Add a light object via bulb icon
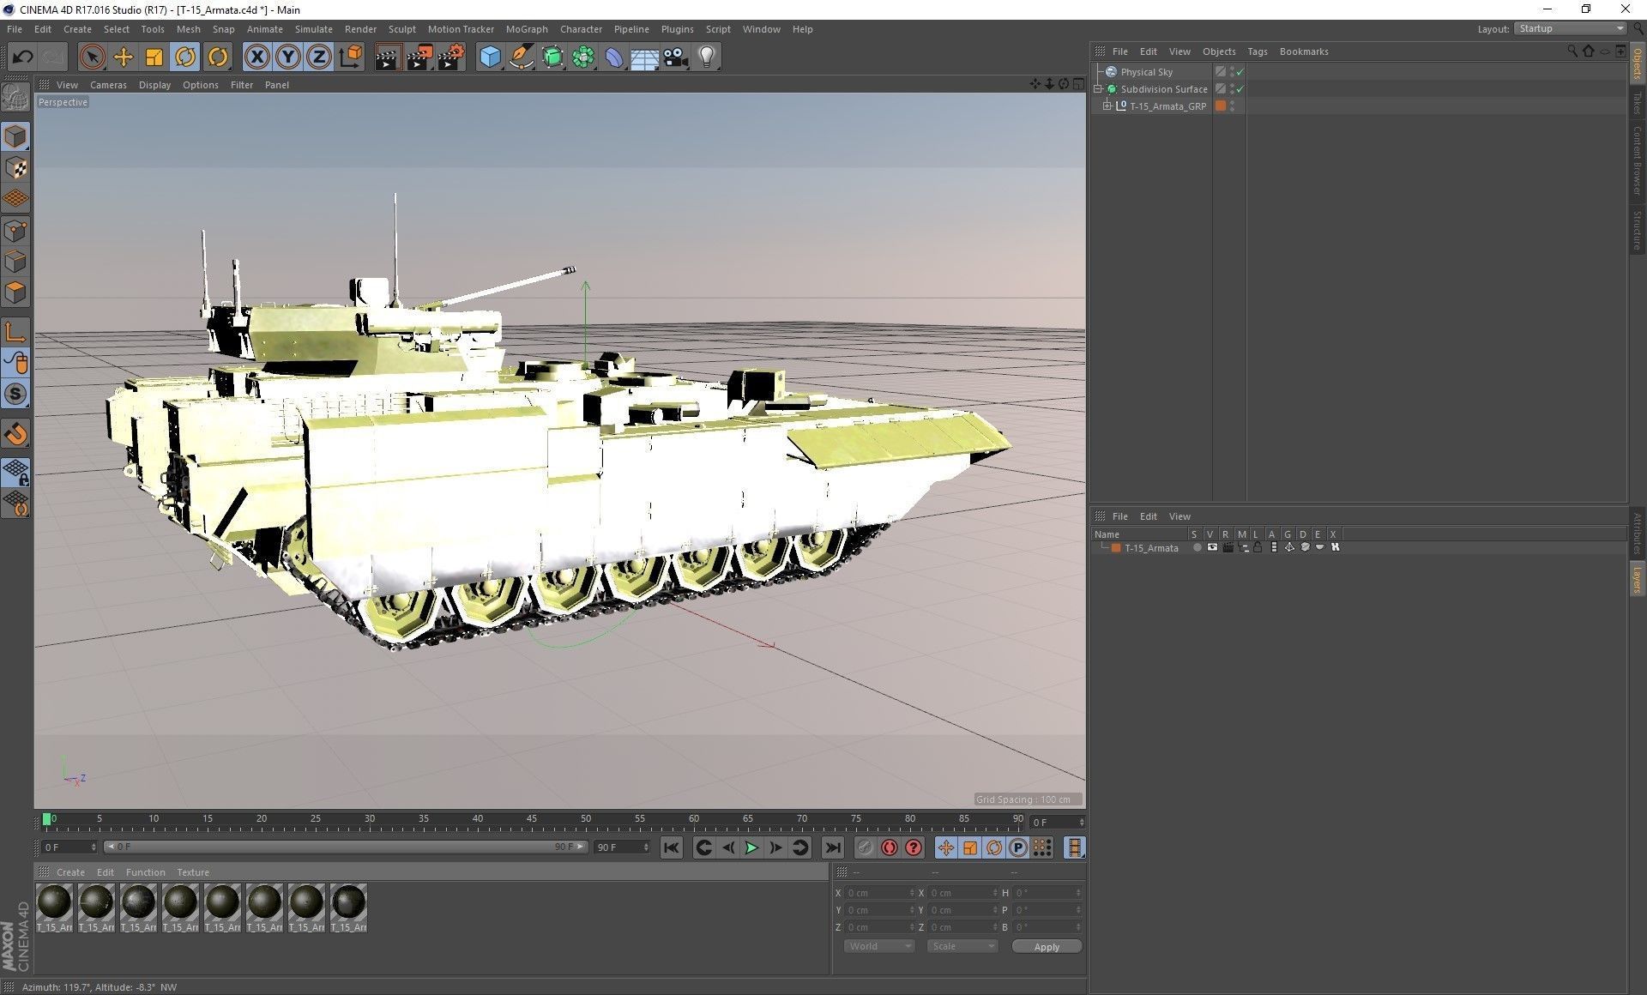Viewport: 1647px width, 995px height. point(707,57)
